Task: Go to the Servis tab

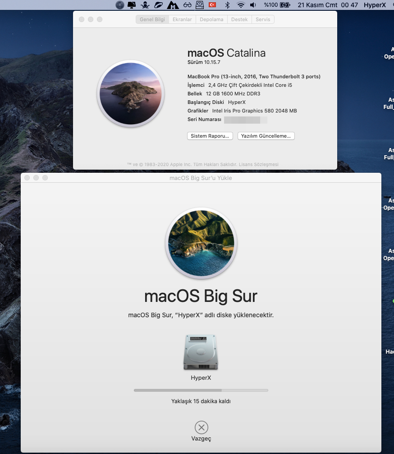Action: (x=263, y=19)
